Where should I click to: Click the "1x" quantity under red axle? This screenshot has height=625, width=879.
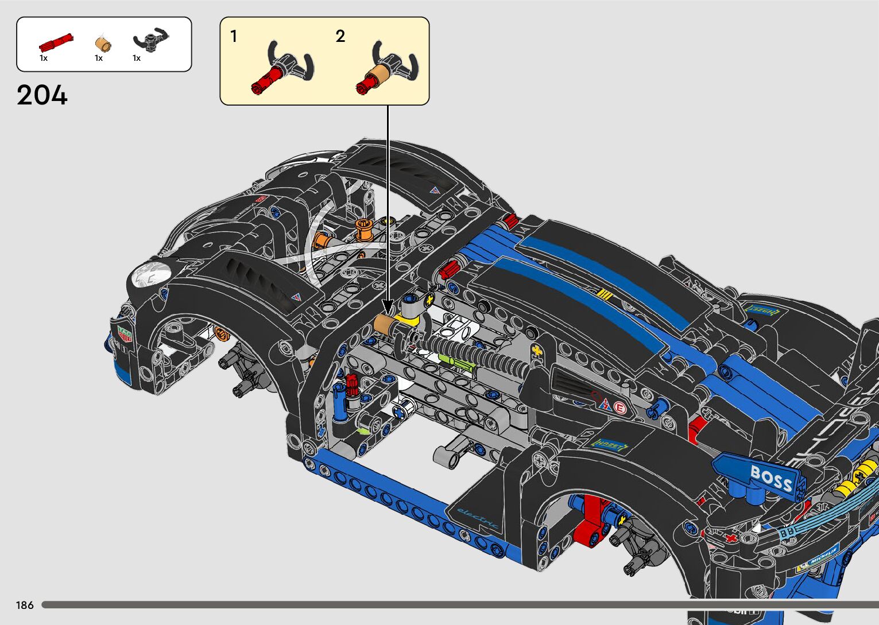[x=44, y=58]
